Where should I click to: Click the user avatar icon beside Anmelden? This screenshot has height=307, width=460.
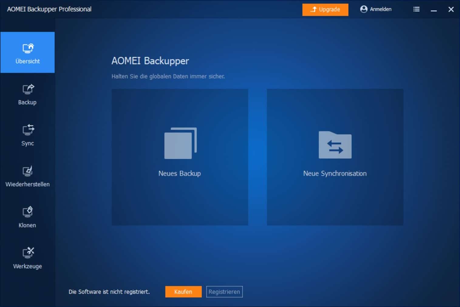pyautogui.click(x=364, y=9)
